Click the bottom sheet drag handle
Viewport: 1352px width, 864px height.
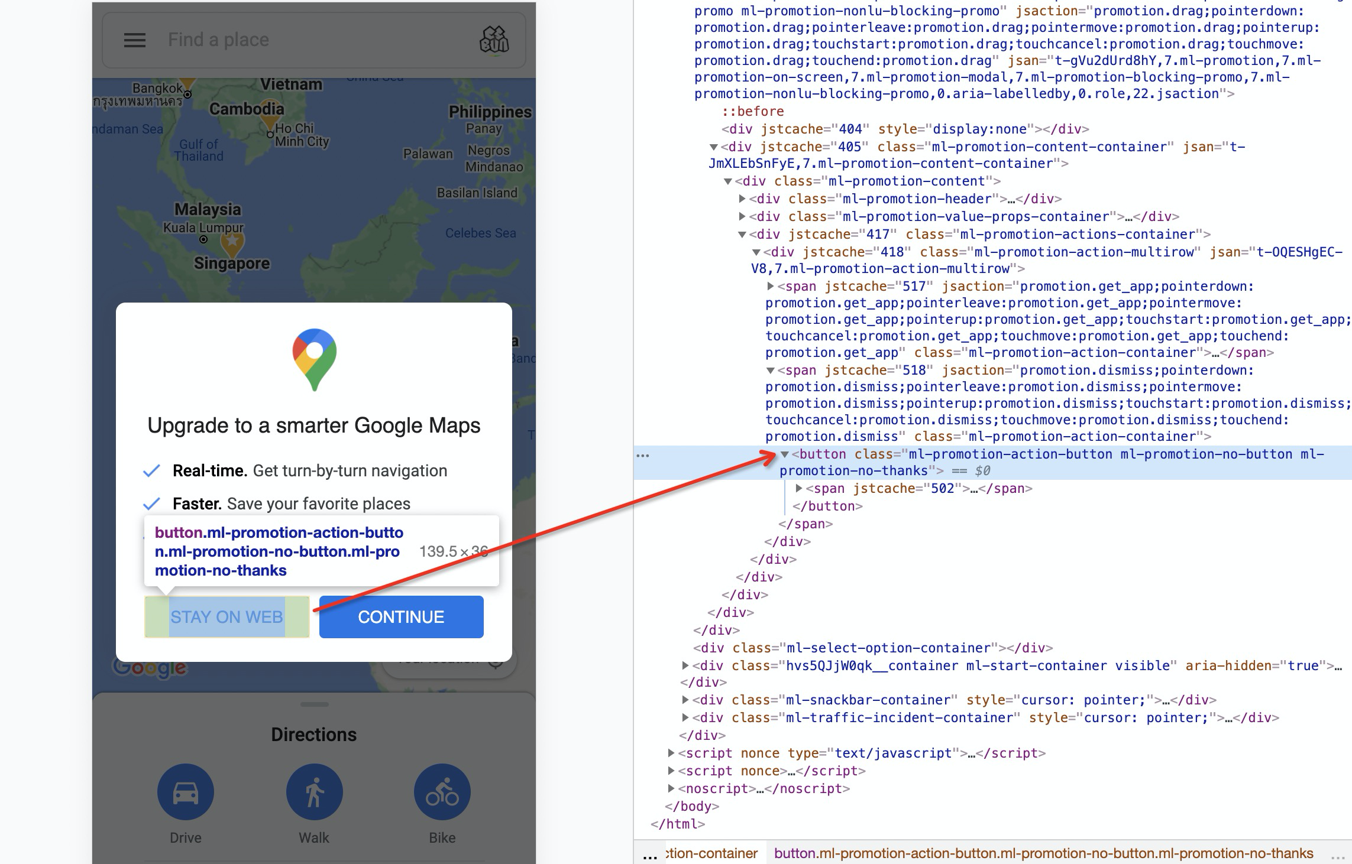[x=314, y=704]
